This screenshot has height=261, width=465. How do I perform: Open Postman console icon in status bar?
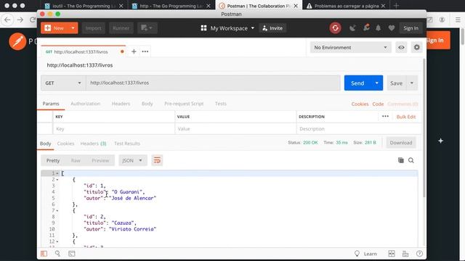[x=72, y=254]
